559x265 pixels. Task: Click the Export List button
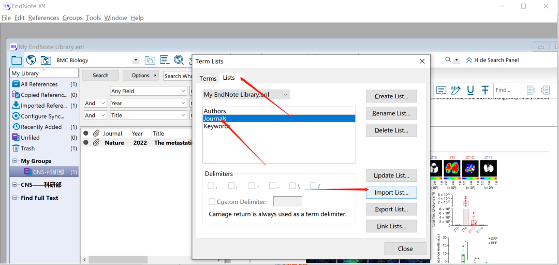point(391,210)
